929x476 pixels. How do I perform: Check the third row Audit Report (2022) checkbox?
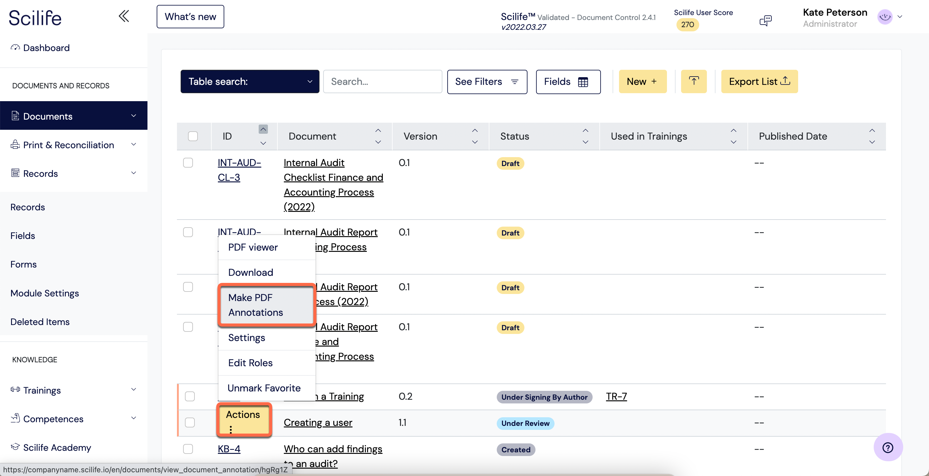[x=188, y=287]
